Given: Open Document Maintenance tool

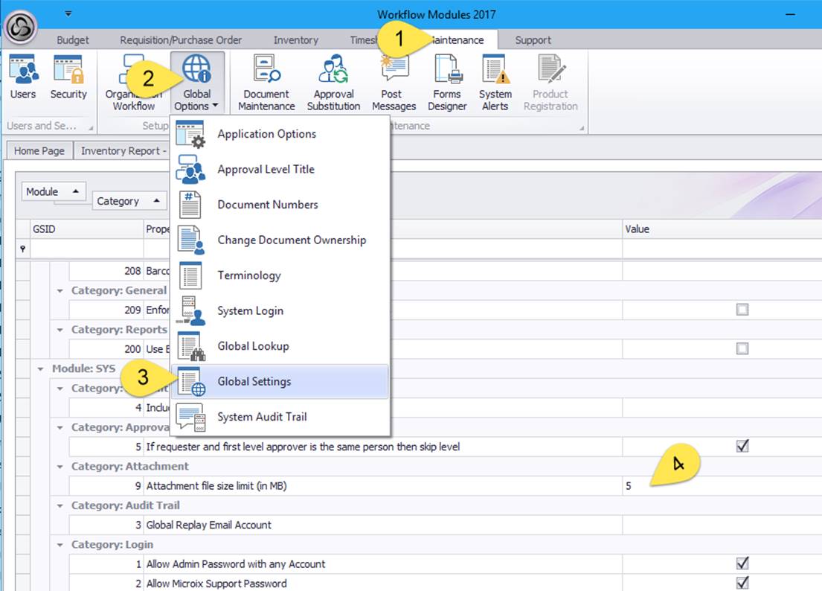Looking at the screenshot, I should coord(266,83).
